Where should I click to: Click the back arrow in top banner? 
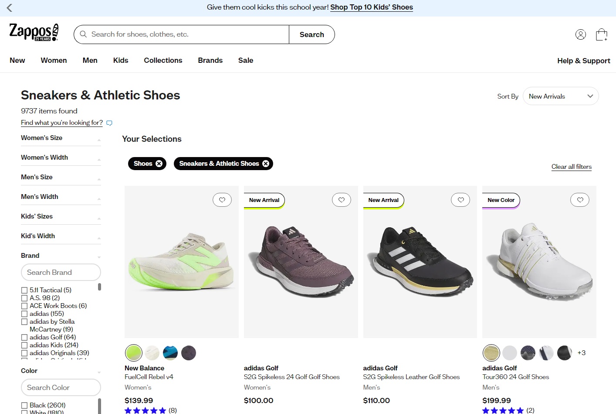[10, 8]
